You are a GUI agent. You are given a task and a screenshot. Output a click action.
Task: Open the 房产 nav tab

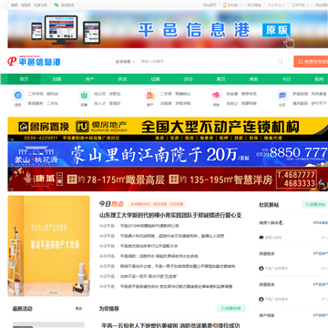[89, 79]
